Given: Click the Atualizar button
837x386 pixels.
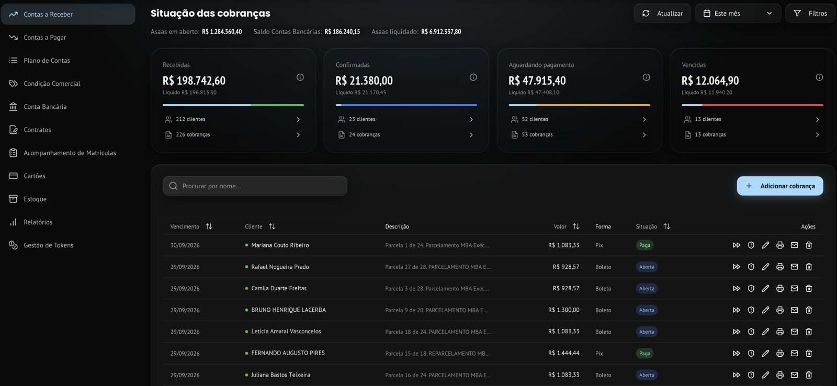Looking at the screenshot, I should click(662, 14).
